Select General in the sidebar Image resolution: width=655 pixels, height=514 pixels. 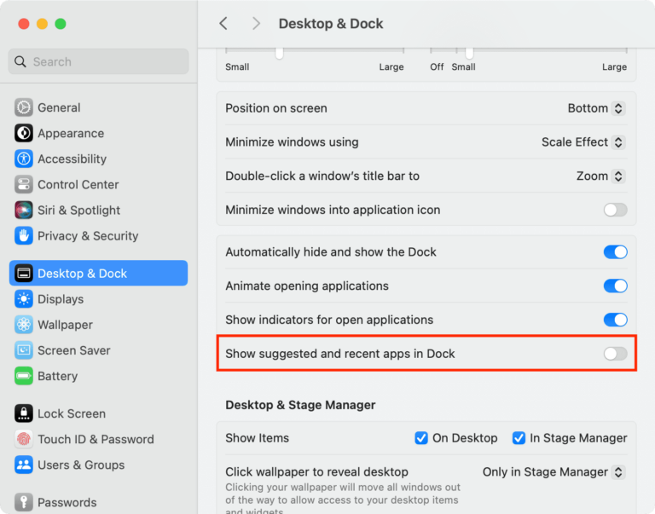pos(99,107)
